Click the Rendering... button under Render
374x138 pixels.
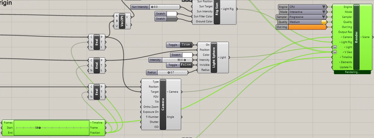(352, 72)
